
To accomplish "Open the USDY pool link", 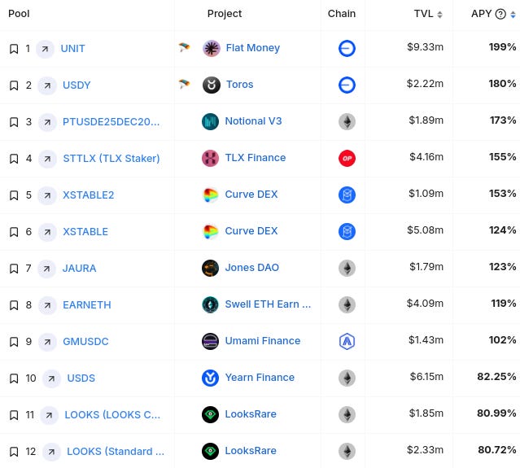I will (x=76, y=85).
